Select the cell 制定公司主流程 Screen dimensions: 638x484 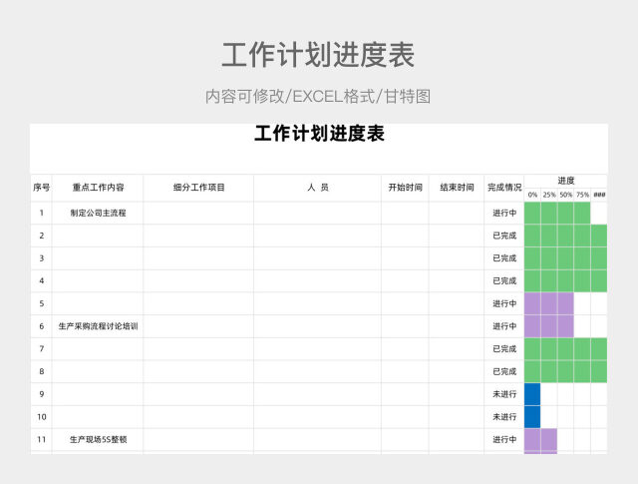coord(98,214)
